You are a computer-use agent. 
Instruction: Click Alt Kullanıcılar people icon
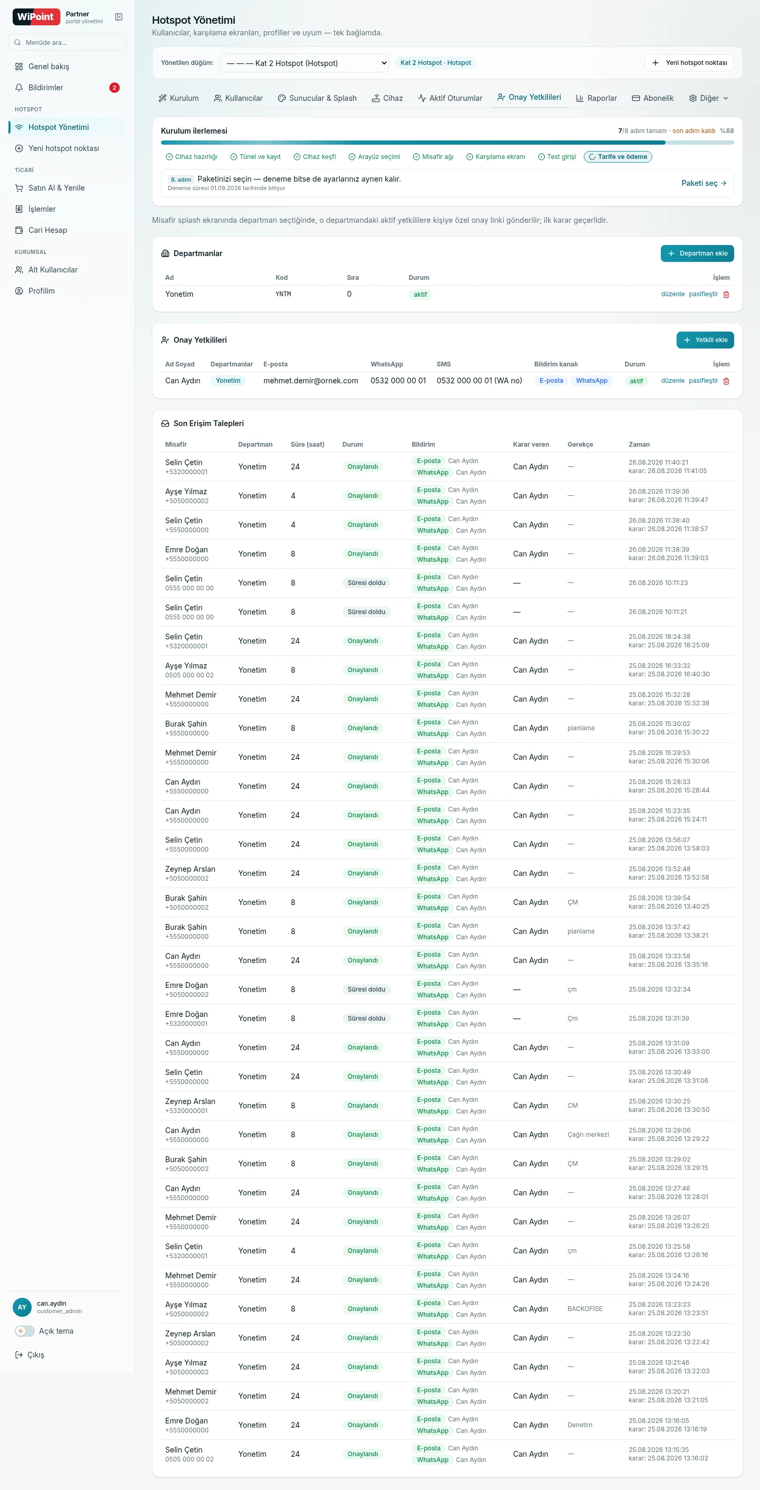[x=19, y=270]
